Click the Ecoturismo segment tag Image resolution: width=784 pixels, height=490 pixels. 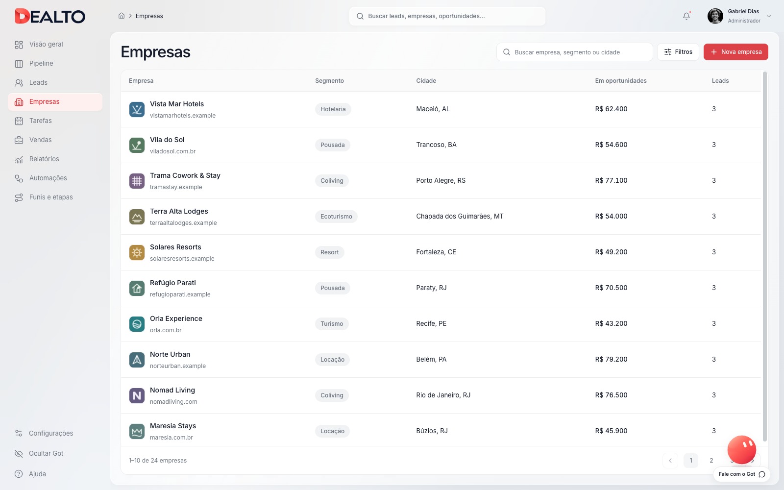click(336, 217)
